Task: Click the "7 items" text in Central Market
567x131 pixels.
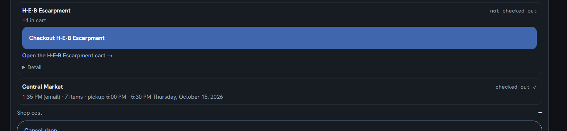Action: [x=74, y=97]
